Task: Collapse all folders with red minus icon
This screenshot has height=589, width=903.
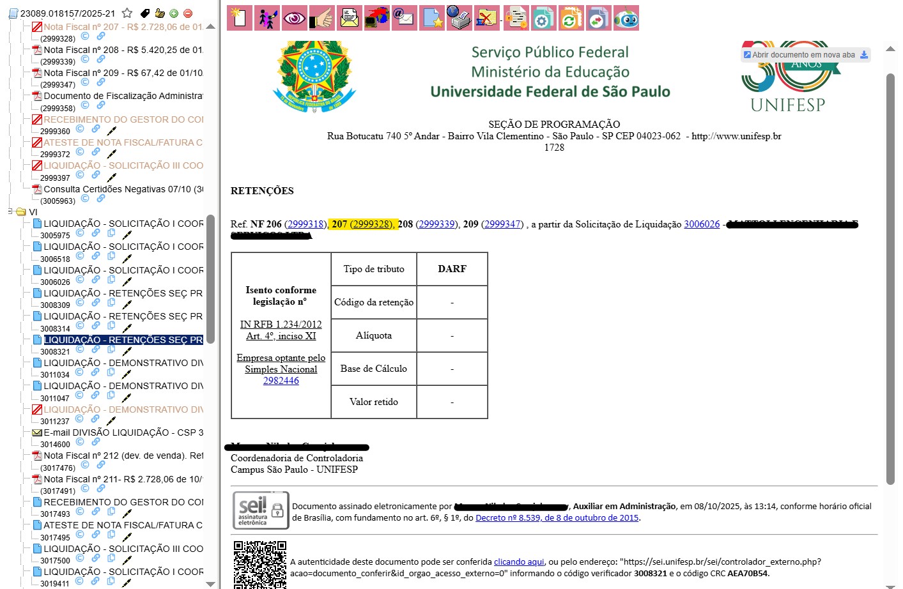Action: (188, 13)
